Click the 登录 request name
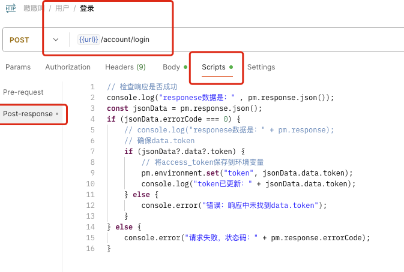 (x=87, y=8)
